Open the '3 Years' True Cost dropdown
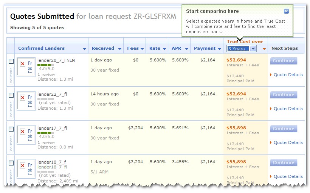Viewport: 310px width, 193px height. [x=242, y=49]
